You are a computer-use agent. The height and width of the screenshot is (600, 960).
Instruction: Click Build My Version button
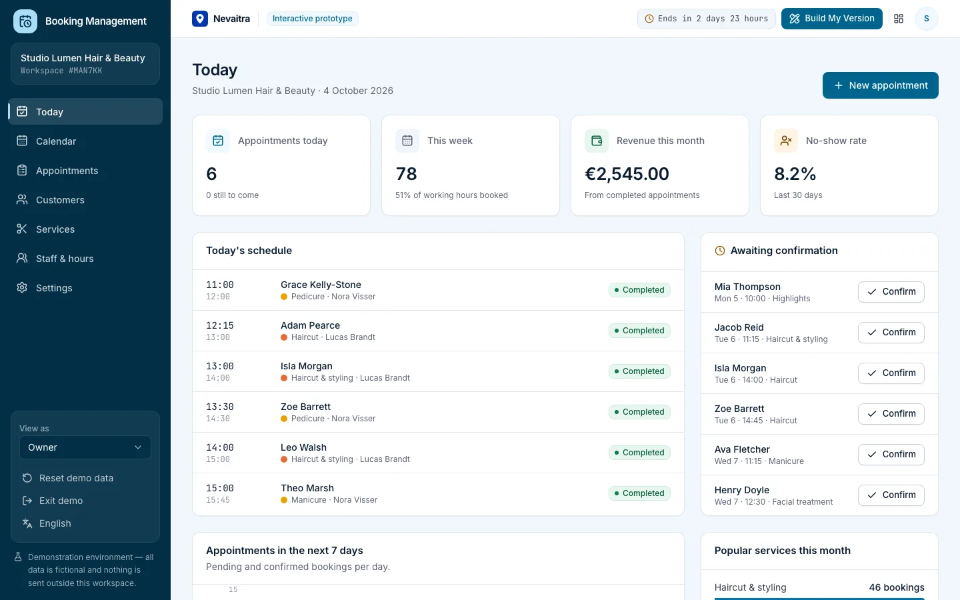tap(831, 19)
